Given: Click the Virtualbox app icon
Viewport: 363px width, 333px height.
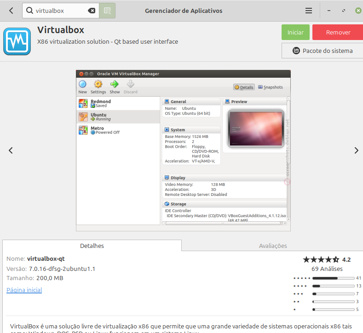Looking at the screenshot, I should coord(17,42).
